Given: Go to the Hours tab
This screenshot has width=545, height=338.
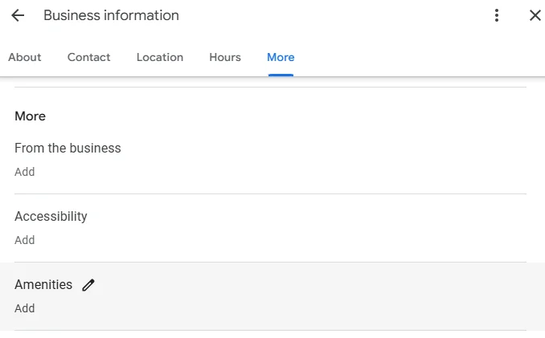Looking at the screenshot, I should [x=225, y=57].
